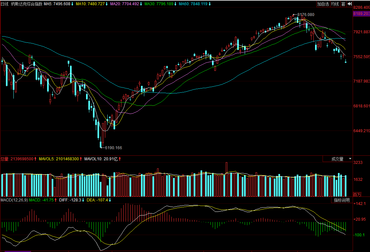
Task: Click the MACD(12,26,9) indicator label
Action: point(14,200)
